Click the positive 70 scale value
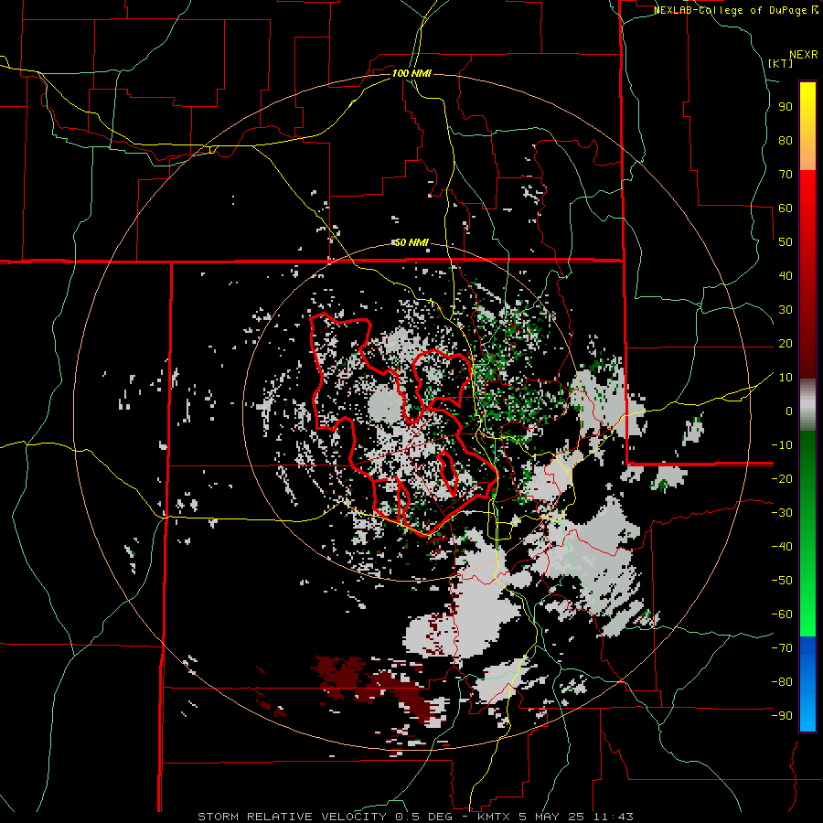The width and height of the screenshot is (823, 823). click(x=786, y=175)
